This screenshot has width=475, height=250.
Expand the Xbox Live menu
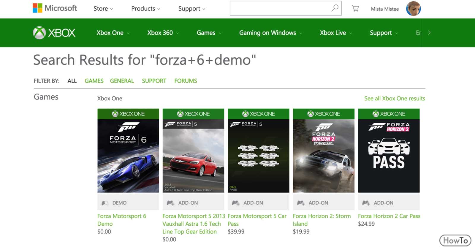pos(336,33)
